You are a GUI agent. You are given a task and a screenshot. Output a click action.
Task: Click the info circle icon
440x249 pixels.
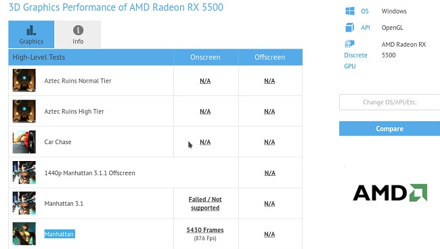click(78, 30)
